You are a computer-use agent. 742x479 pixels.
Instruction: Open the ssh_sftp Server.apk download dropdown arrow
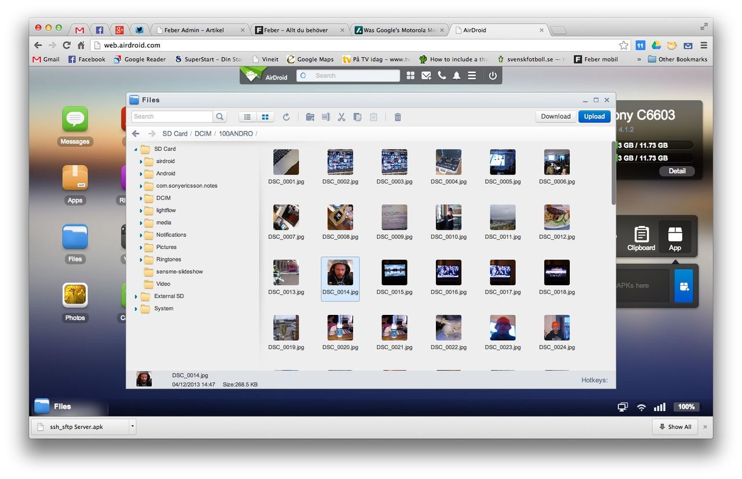click(132, 427)
